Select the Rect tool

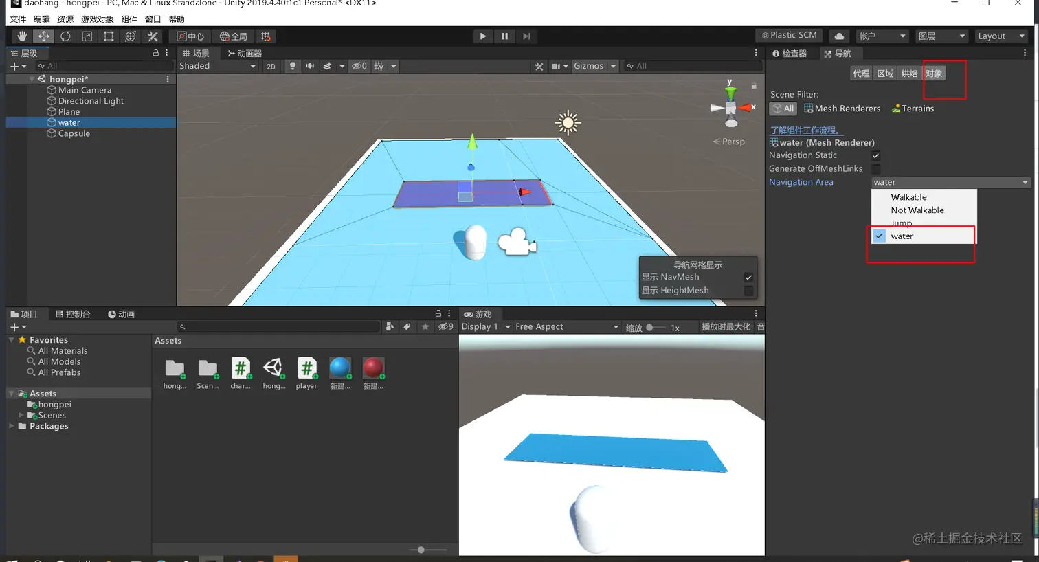click(109, 36)
